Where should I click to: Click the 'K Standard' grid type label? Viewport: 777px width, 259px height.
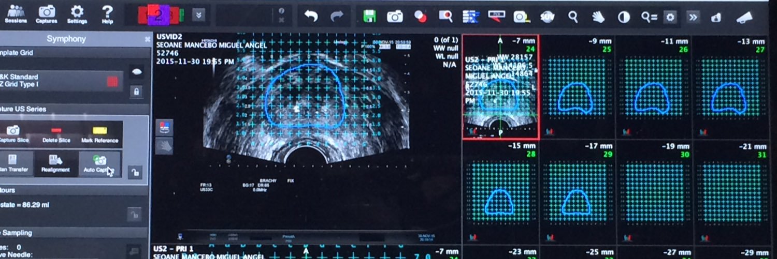(20, 77)
